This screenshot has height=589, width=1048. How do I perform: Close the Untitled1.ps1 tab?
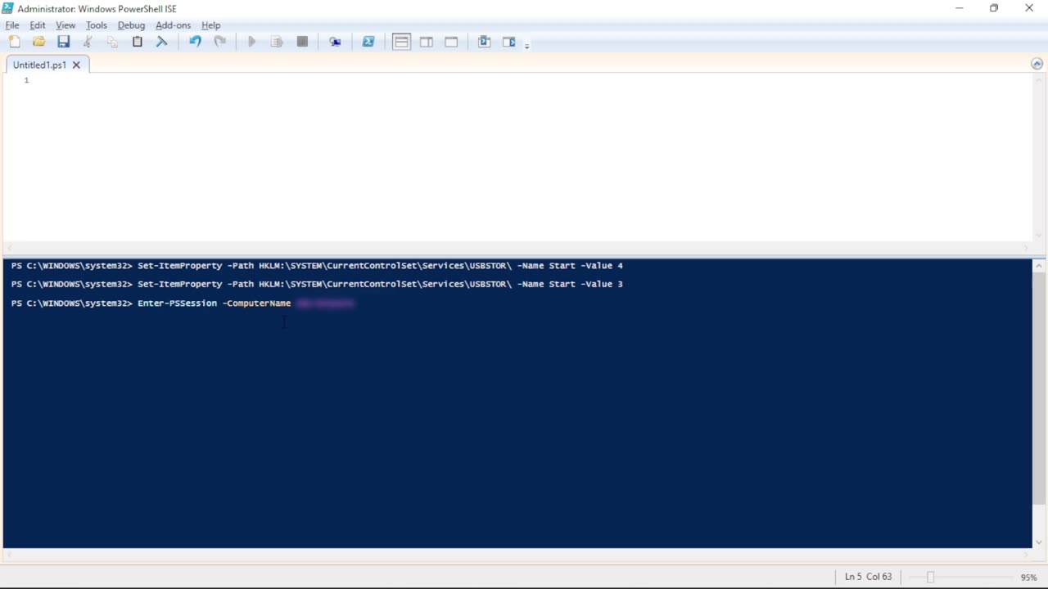click(76, 65)
